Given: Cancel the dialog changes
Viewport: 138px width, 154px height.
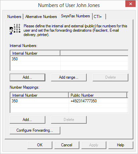Looking at the screenshot, I should pos(67,145).
